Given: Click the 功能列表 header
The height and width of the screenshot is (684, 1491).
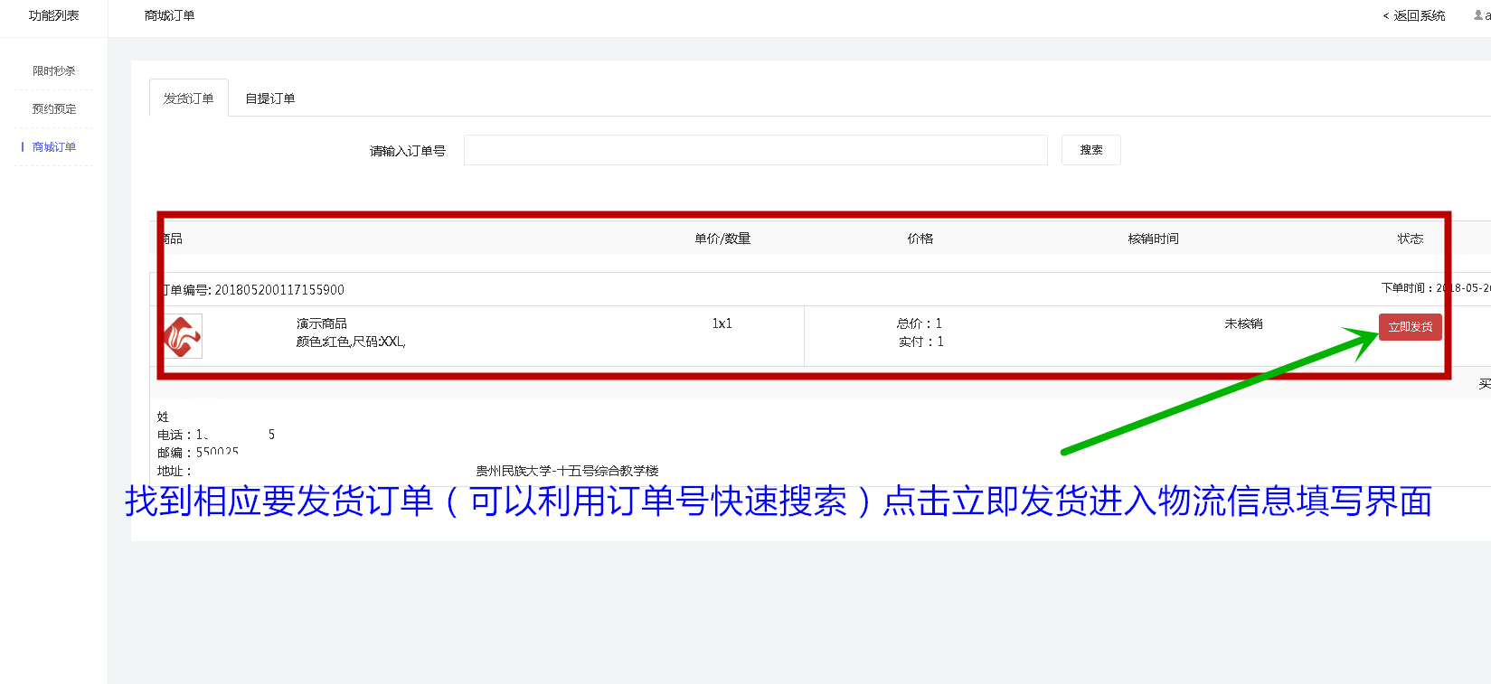Looking at the screenshot, I should pyautogui.click(x=54, y=15).
